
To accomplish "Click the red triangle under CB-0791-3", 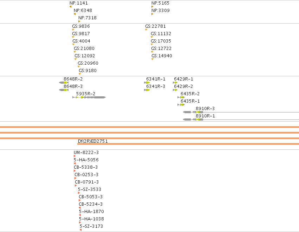I will (x=76, y=186).
